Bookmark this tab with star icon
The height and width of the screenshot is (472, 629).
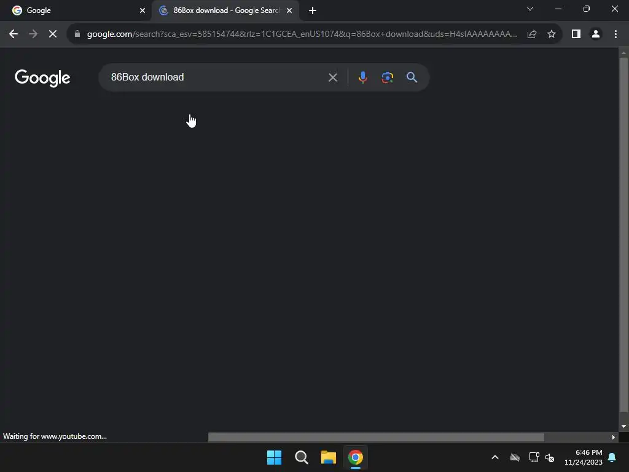(x=552, y=34)
